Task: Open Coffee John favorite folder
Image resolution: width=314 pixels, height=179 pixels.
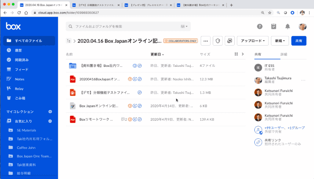Action: [x=26, y=147]
